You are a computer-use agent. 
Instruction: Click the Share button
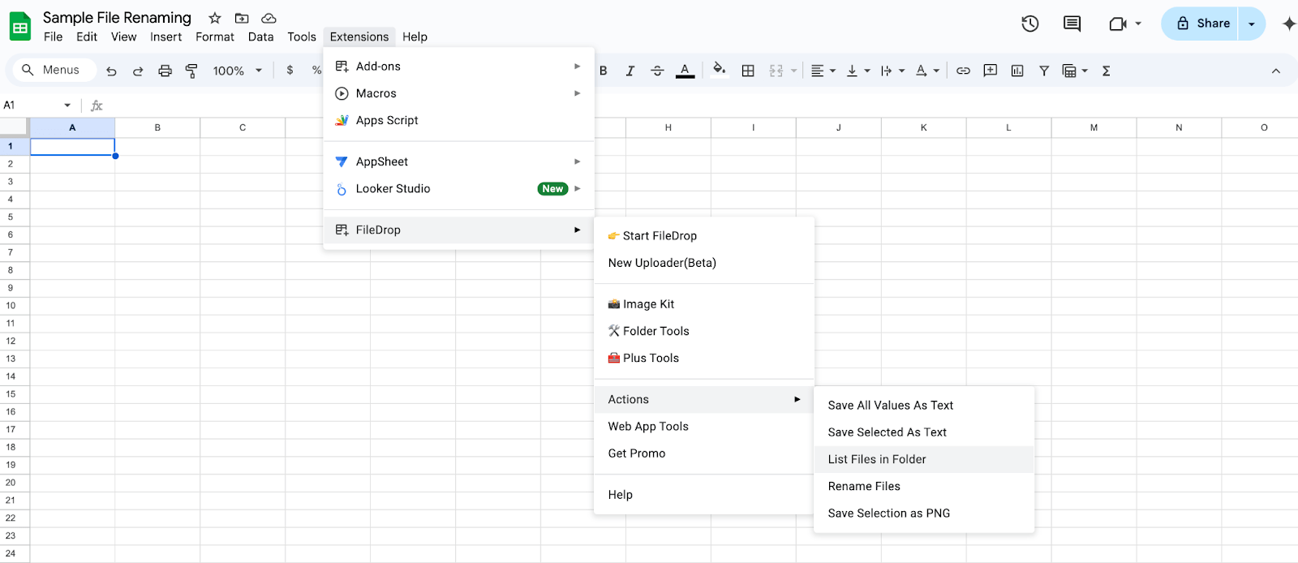click(1201, 24)
